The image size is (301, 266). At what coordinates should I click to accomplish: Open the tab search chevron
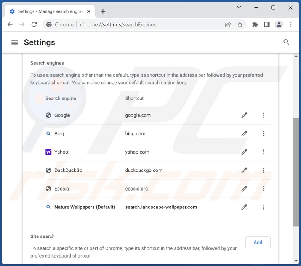coord(239,8)
